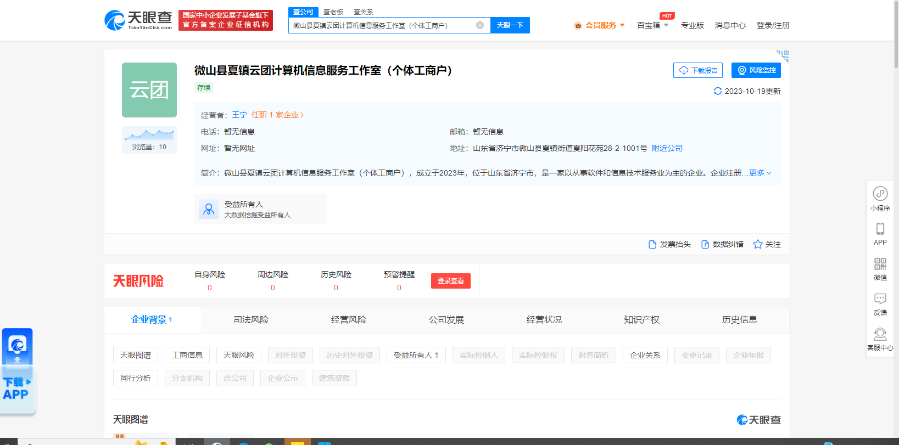This screenshot has width=899, height=445.
Task: Contact the customer service center (客服中心)
Action: tap(880, 339)
